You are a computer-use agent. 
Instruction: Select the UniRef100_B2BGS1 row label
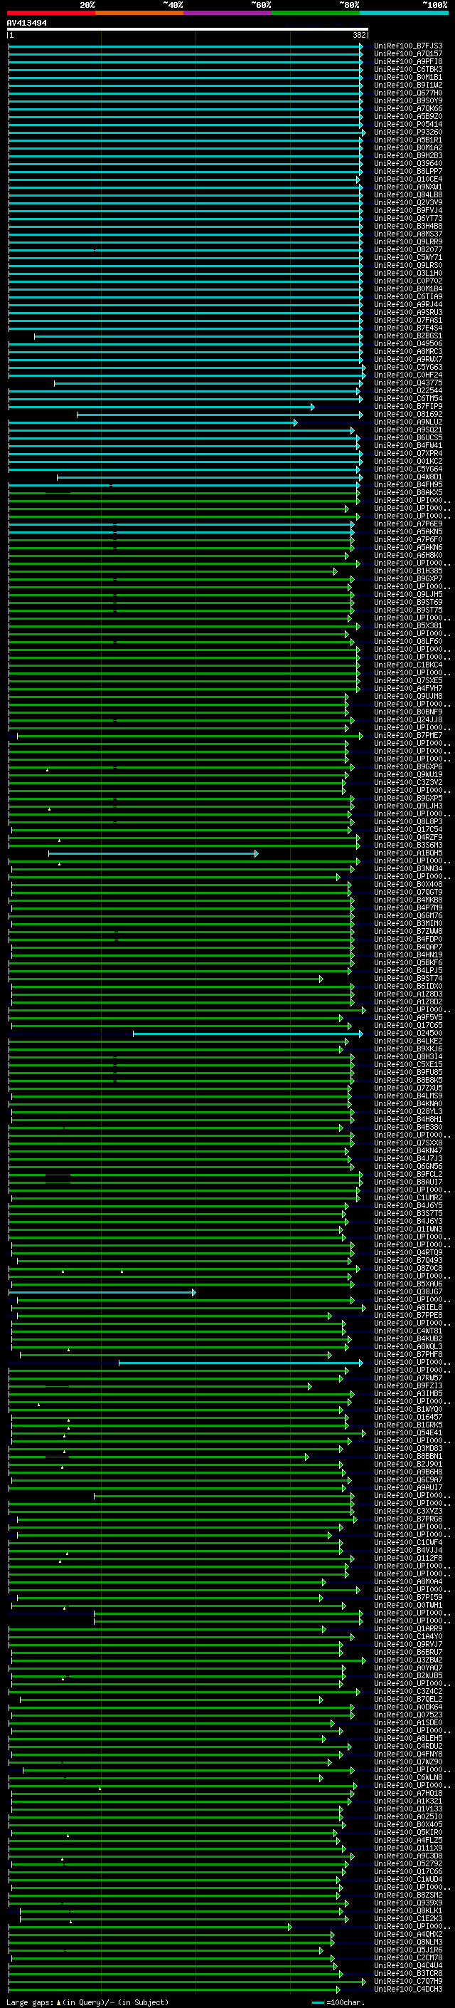(x=408, y=336)
